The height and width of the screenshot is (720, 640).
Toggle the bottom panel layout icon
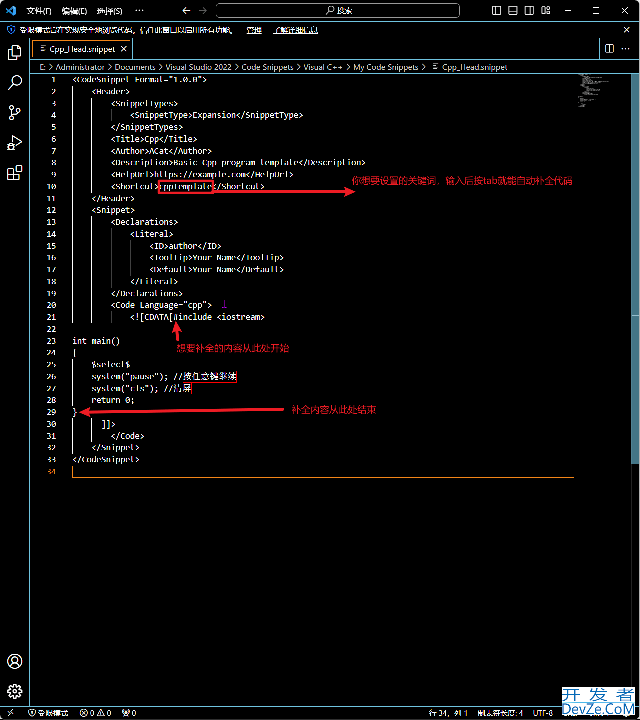click(x=513, y=10)
